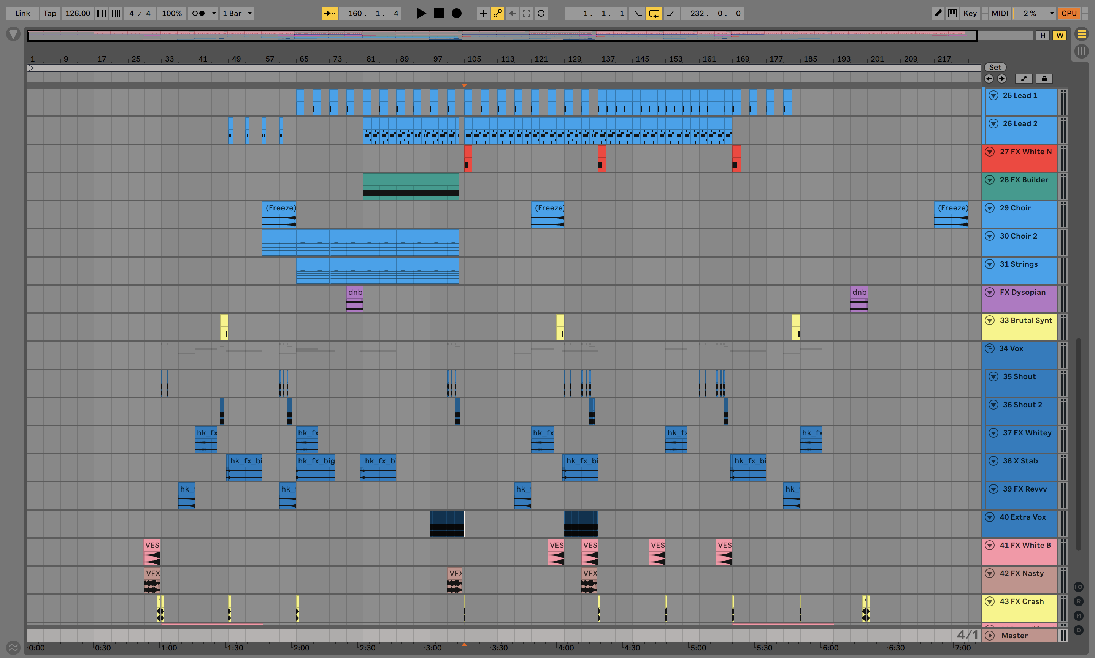Switch to Arrangement view selector icon
The height and width of the screenshot is (658, 1095).
(1082, 34)
